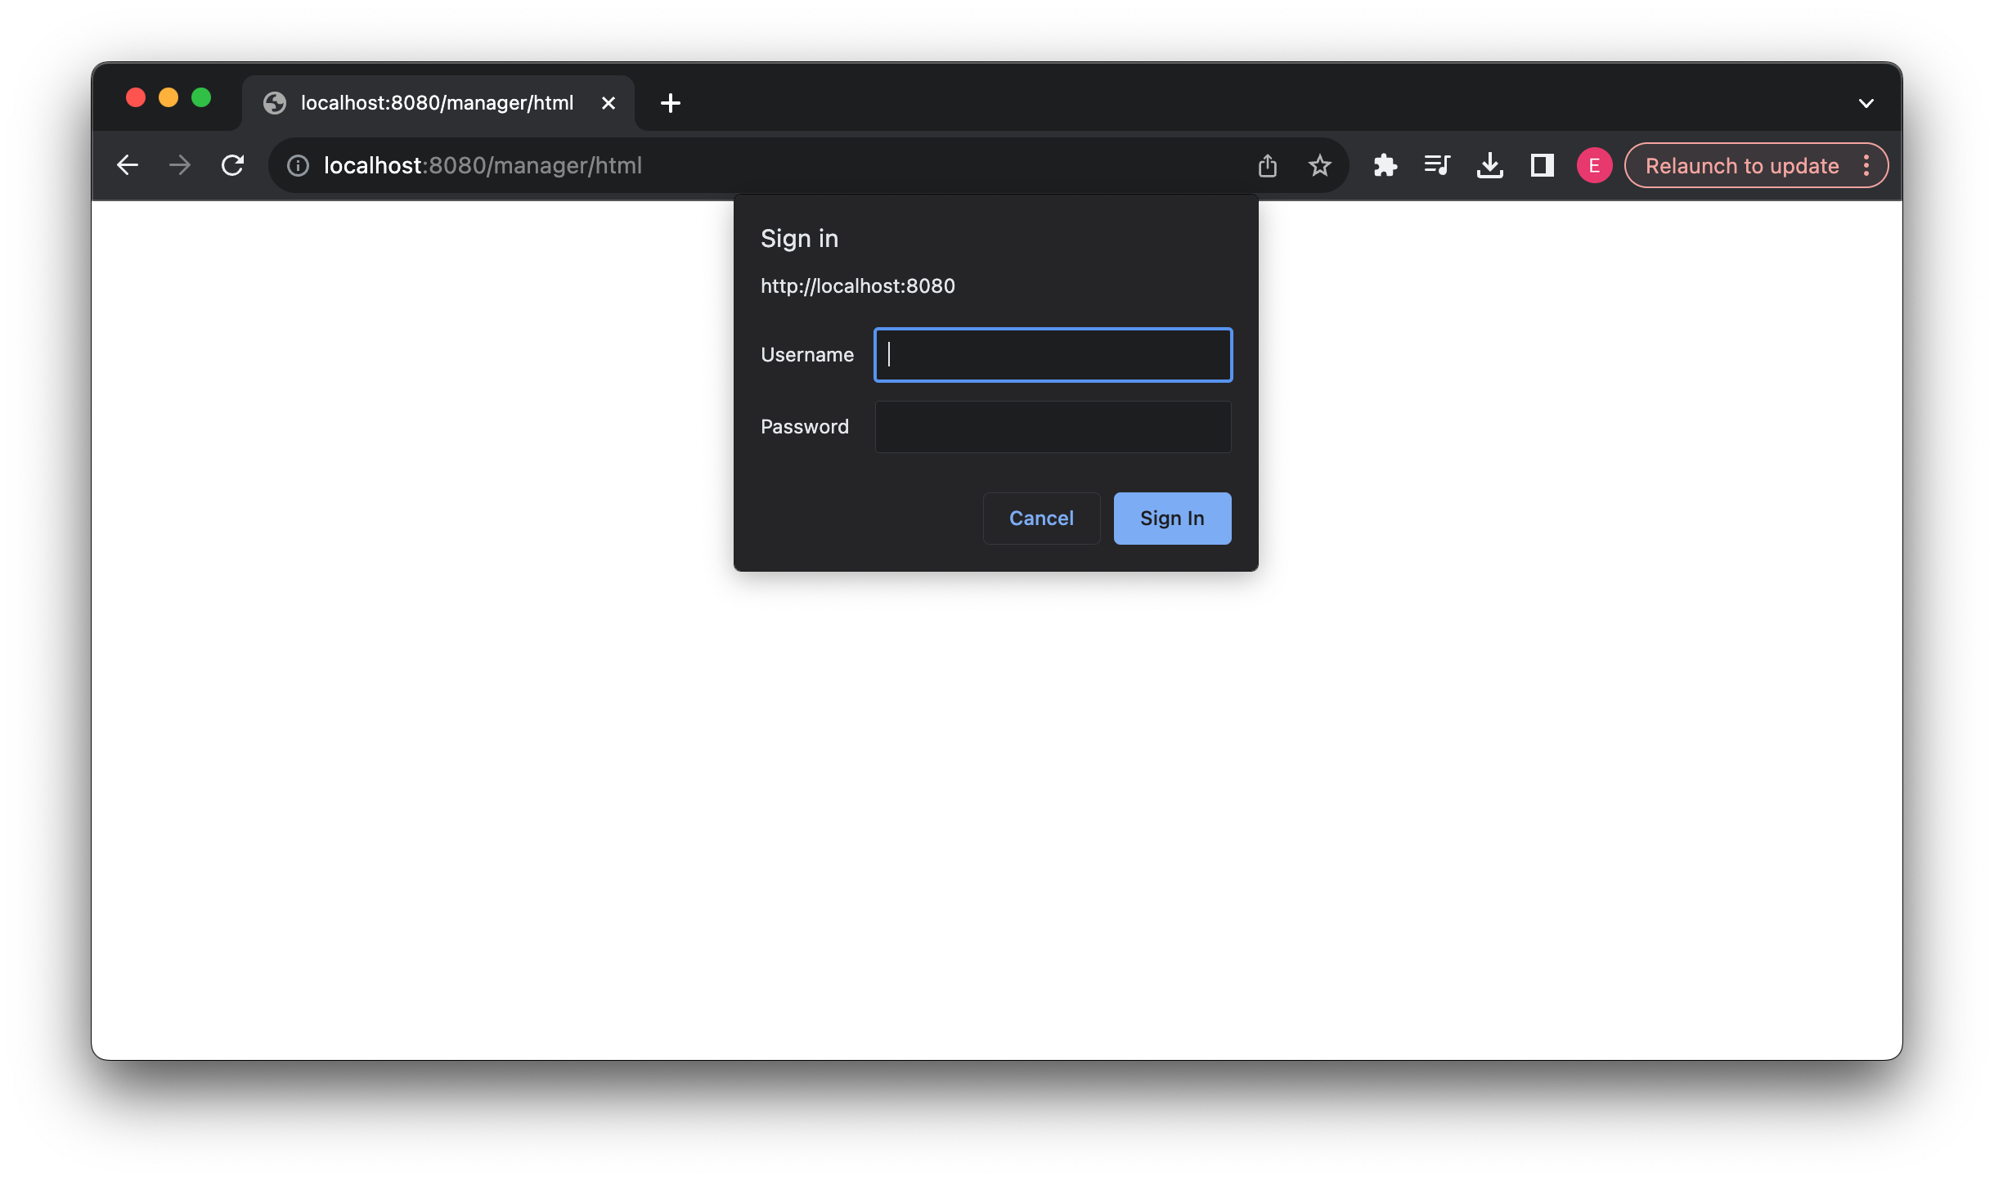Viewport: 1994px width, 1181px height.
Task: Open the site information icon
Action: click(x=298, y=166)
